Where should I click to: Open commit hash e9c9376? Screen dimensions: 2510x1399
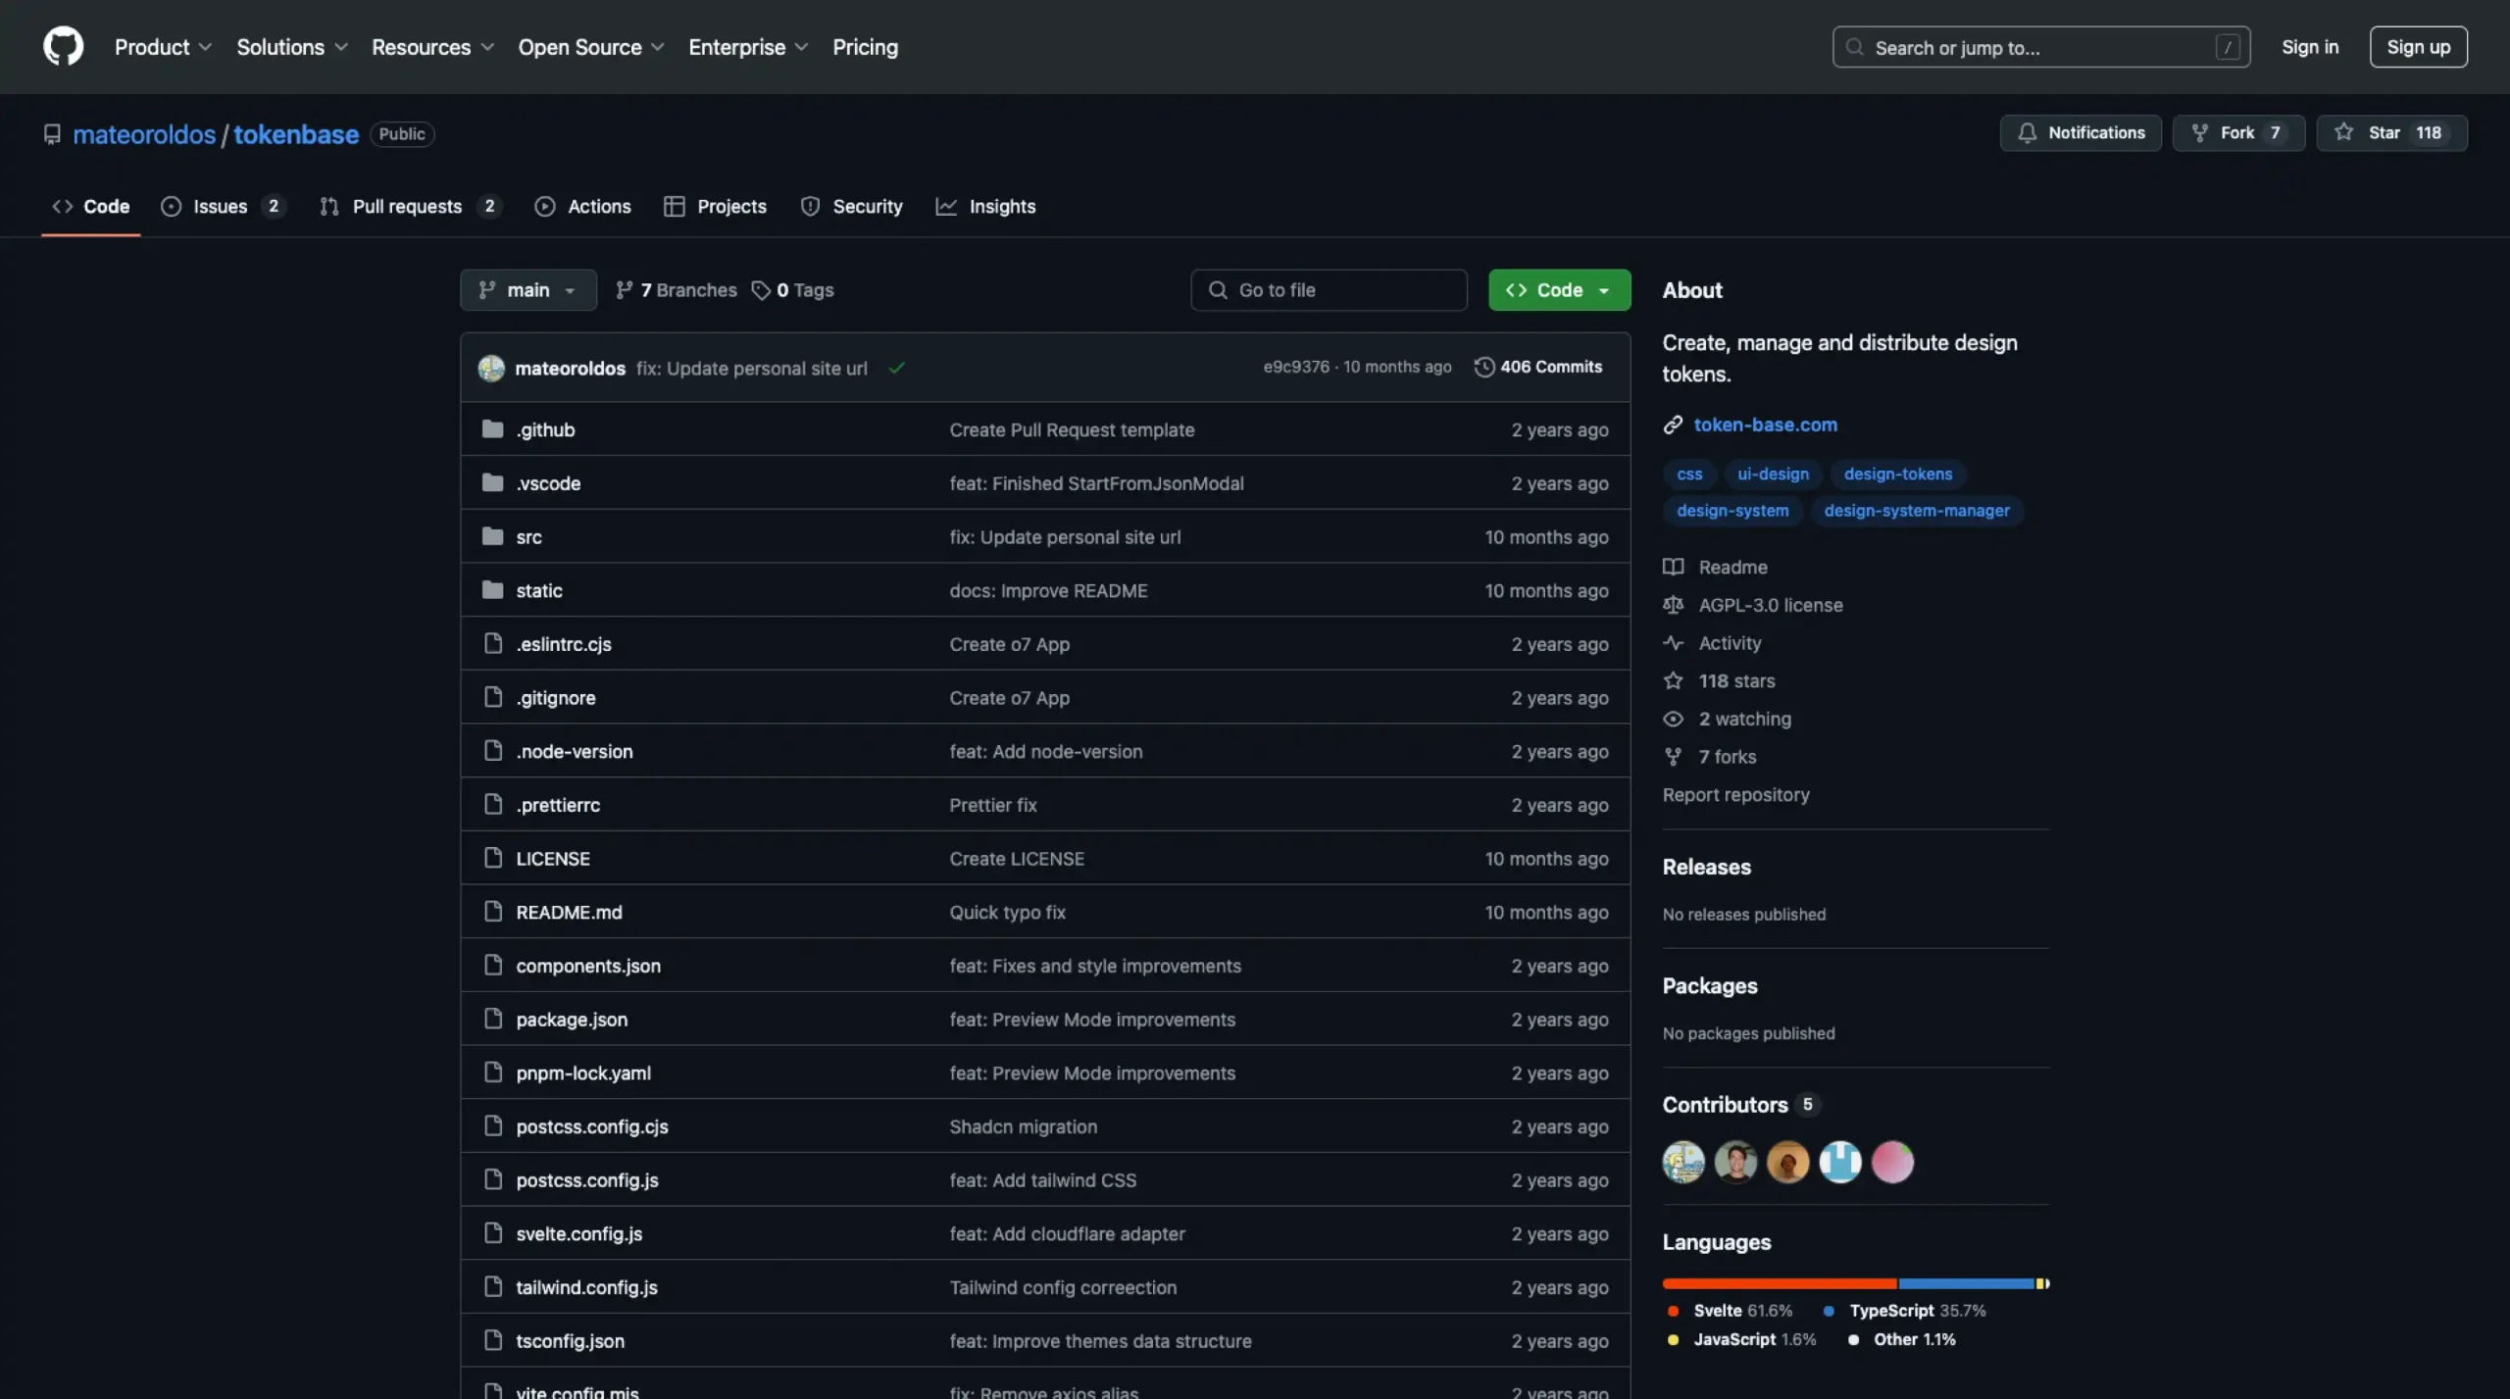point(1295,367)
